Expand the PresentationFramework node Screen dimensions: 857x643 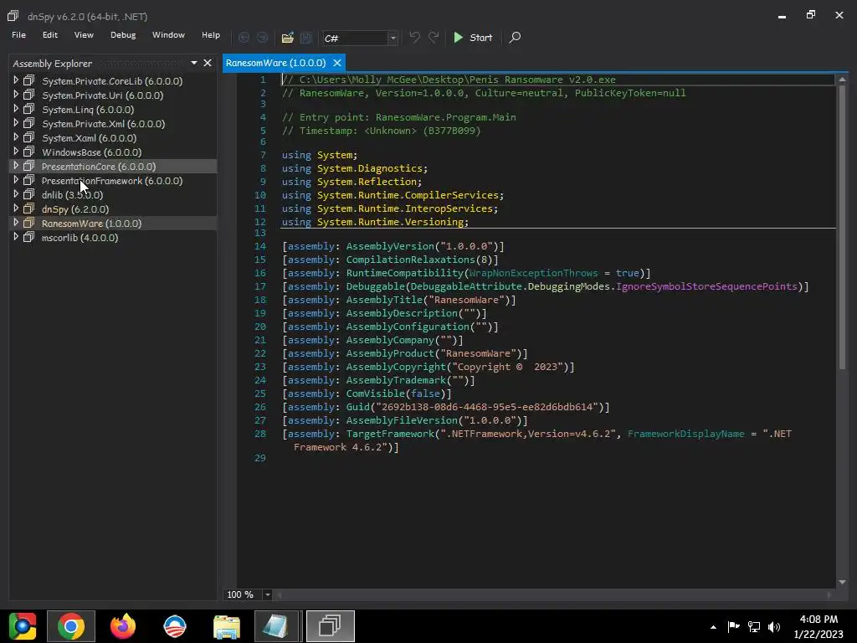pos(16,180)
